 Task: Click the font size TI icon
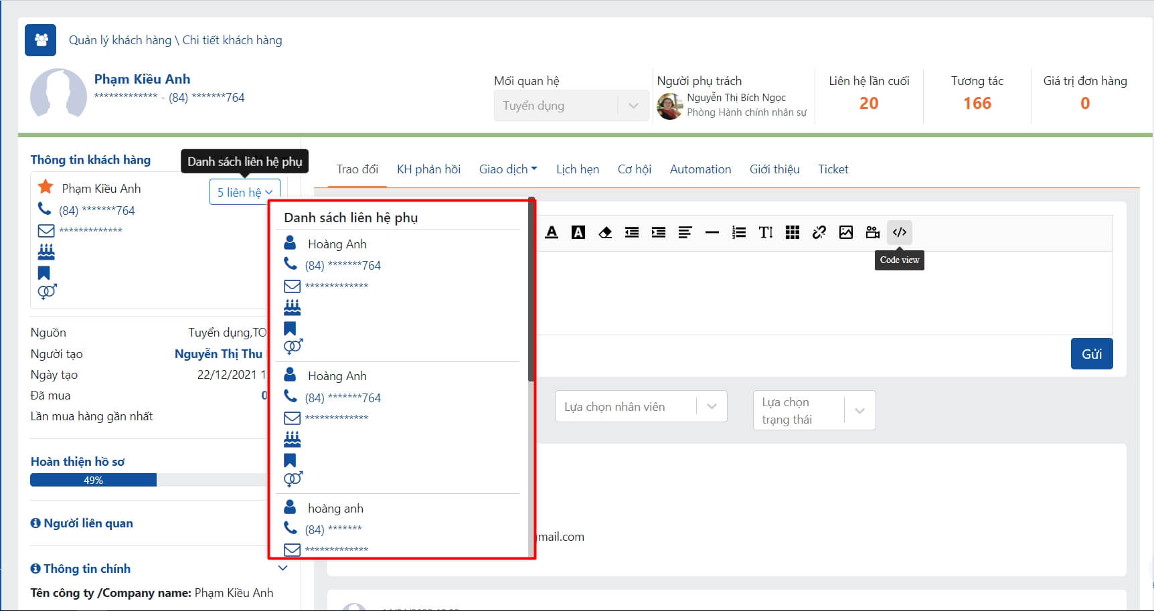pyautogui.click(x=766, y=232)
